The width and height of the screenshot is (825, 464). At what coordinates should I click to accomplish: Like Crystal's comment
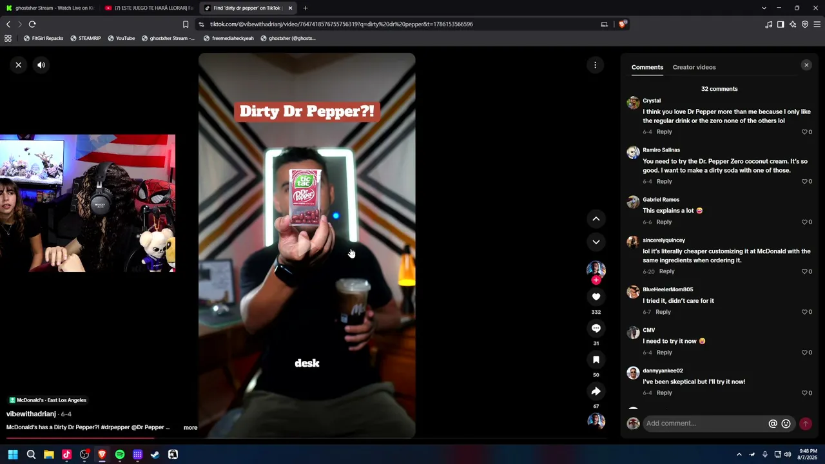(x=805, y=132)
